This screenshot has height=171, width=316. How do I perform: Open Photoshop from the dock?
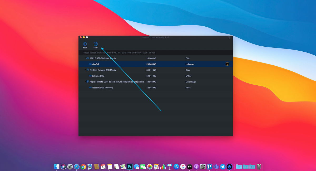pos(130,167)
